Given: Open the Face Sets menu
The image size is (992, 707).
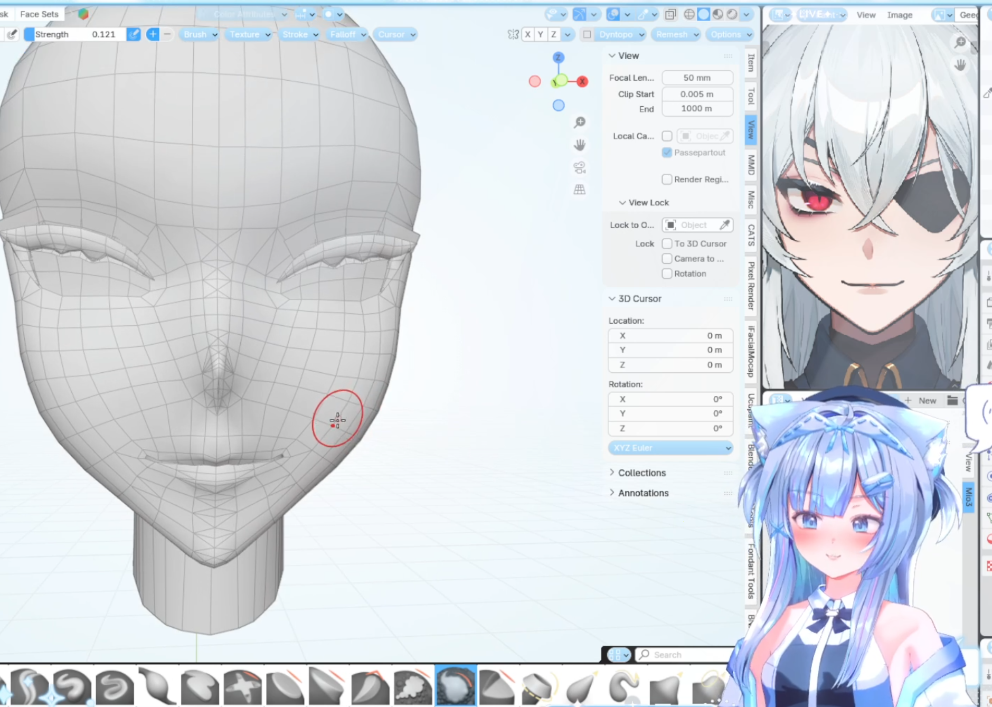Looking at the screenshot, I should click(39, 14).
